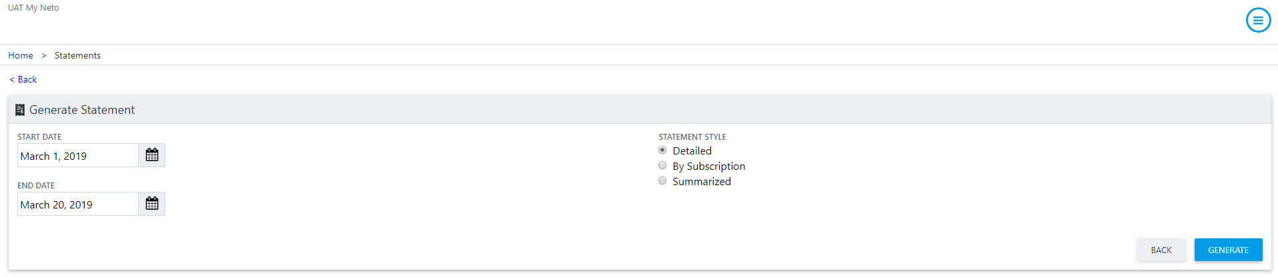1278x277 pixels.
Task: Click the blue GENERATE button
Action: pos(1228,250)
